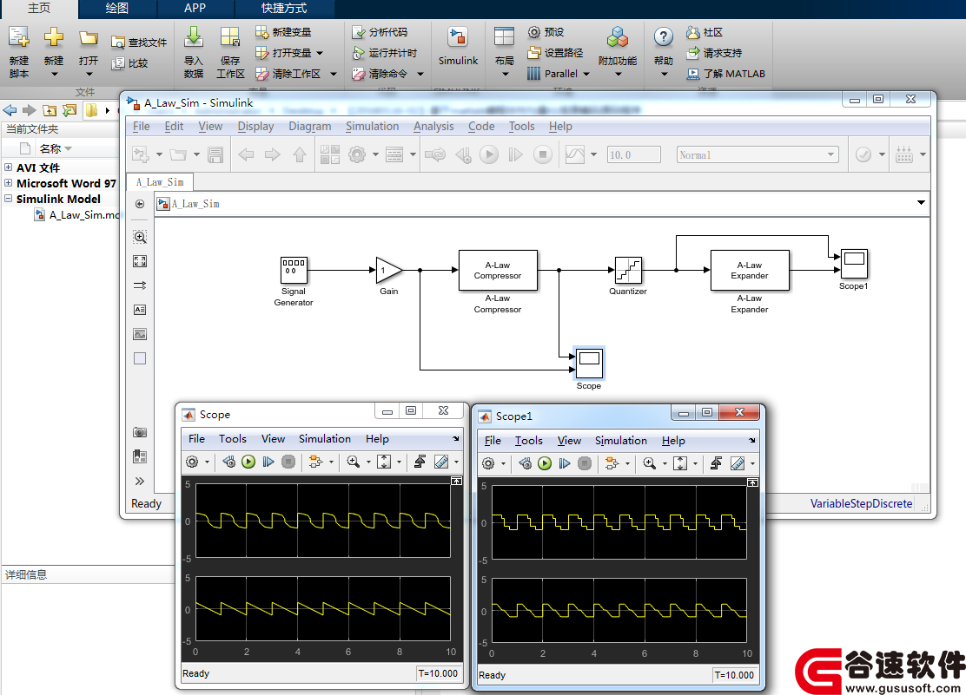Select the A_Law_Sim model tab
The height and width of the screenshot is (695, 966).
pos(160,182)
